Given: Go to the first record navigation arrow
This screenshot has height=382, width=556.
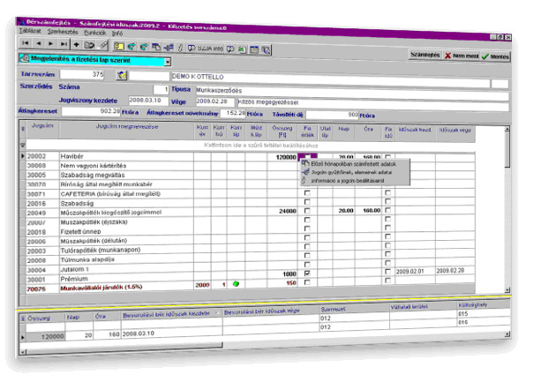Looking at the screenshot, I should (x=24, y=42).
